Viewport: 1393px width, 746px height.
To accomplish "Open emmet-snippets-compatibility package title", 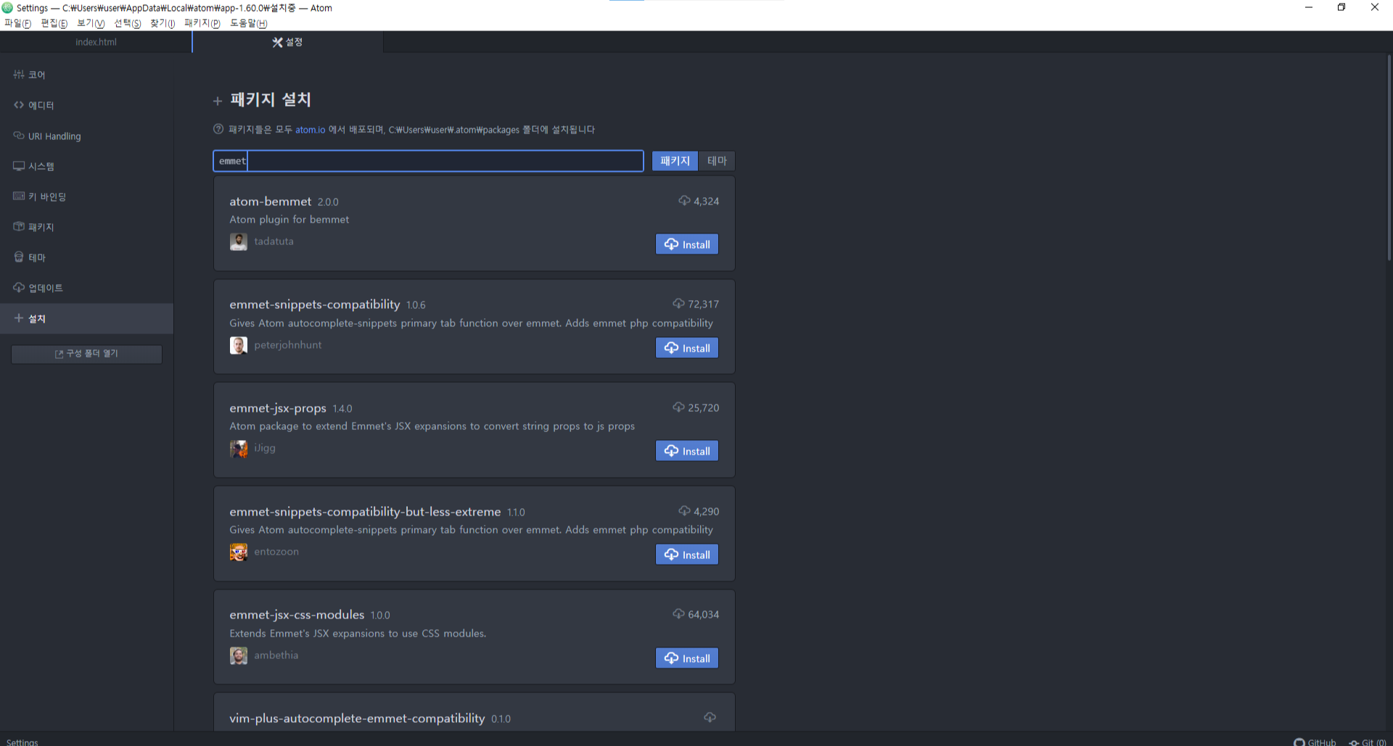I will tap(315, 304).
